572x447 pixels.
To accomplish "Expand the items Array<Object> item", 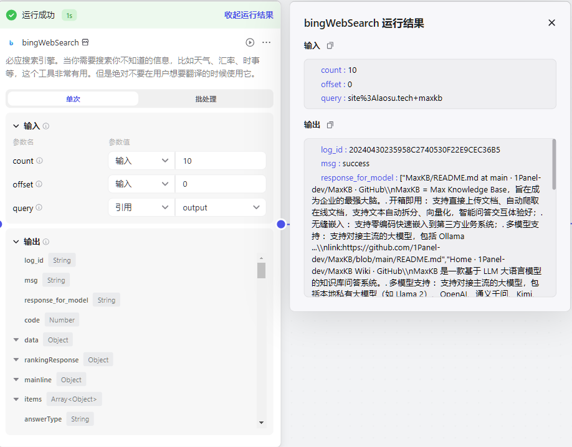I will pyautogui.click(x=16, y=399).
